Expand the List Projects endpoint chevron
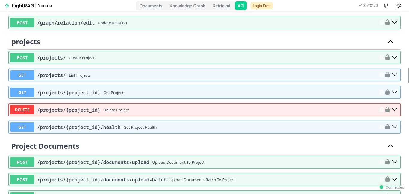Image resolution: width=409 pixels, height=194 pixels. coord(395,75)
